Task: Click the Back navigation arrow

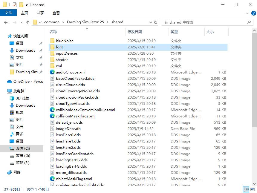Action: [6, 22]
